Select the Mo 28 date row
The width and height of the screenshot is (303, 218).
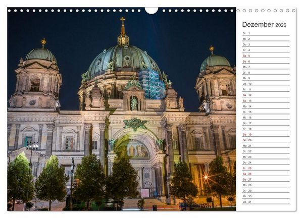(266, 185)
